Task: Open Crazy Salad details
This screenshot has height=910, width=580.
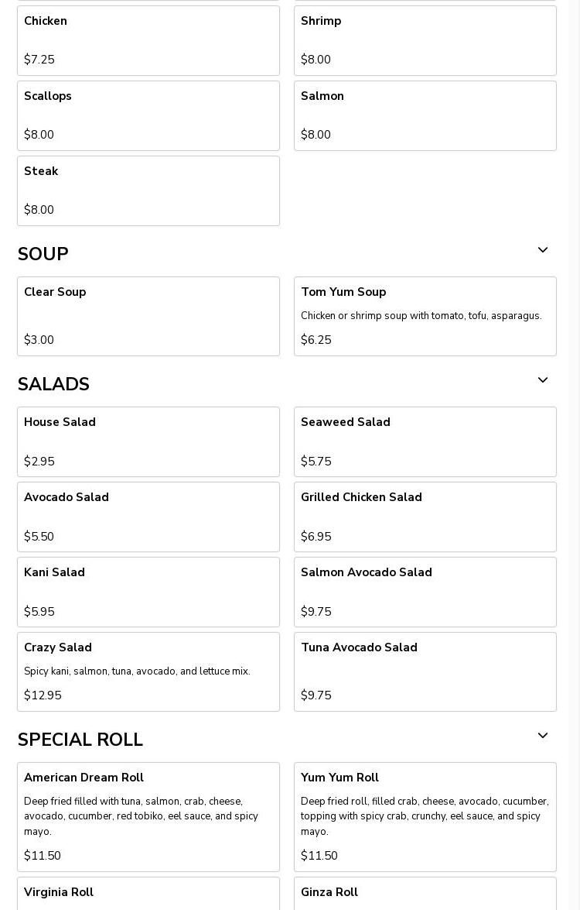Action: [148, 672]
